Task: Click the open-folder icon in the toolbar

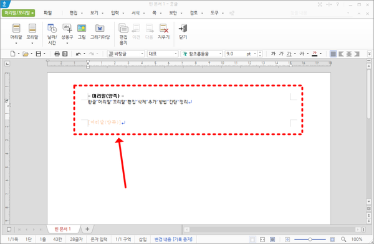Action: (26, 54)
